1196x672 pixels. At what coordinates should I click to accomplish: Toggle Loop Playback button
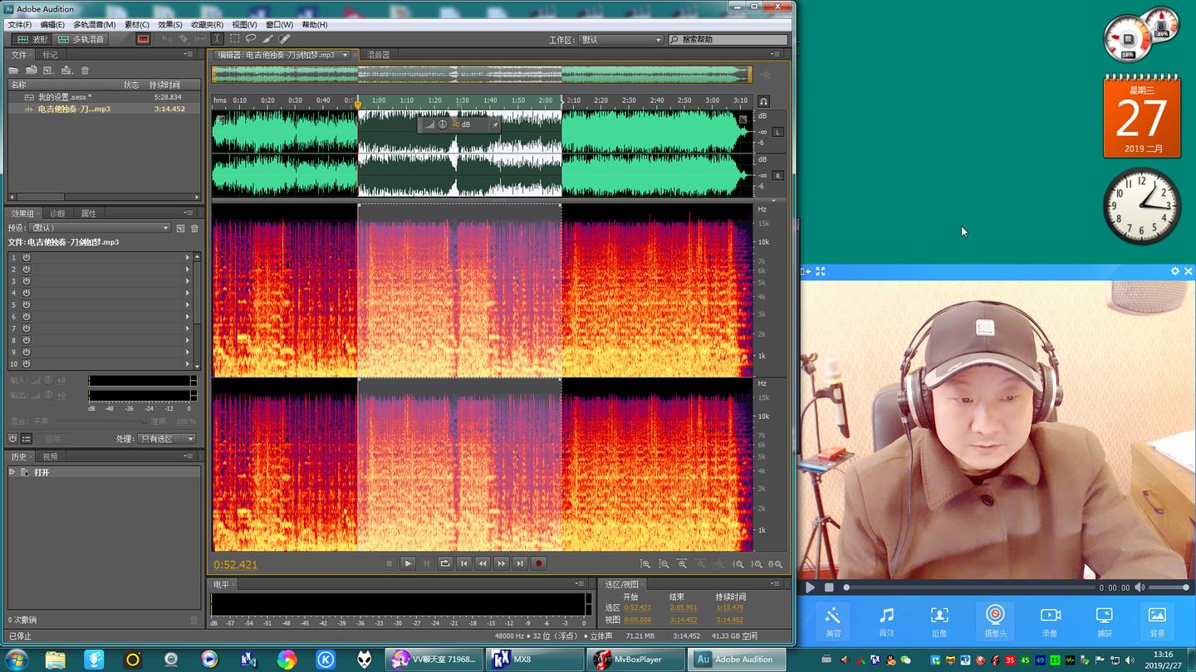point(445,563)
